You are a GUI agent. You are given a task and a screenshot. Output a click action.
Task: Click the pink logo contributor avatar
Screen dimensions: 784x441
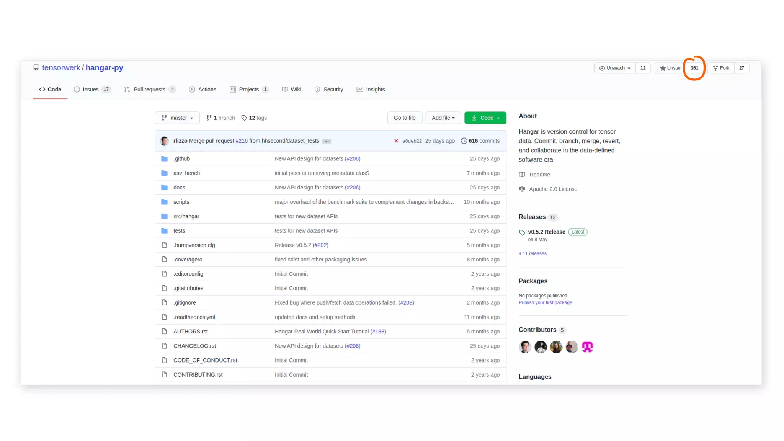[587, 347]
